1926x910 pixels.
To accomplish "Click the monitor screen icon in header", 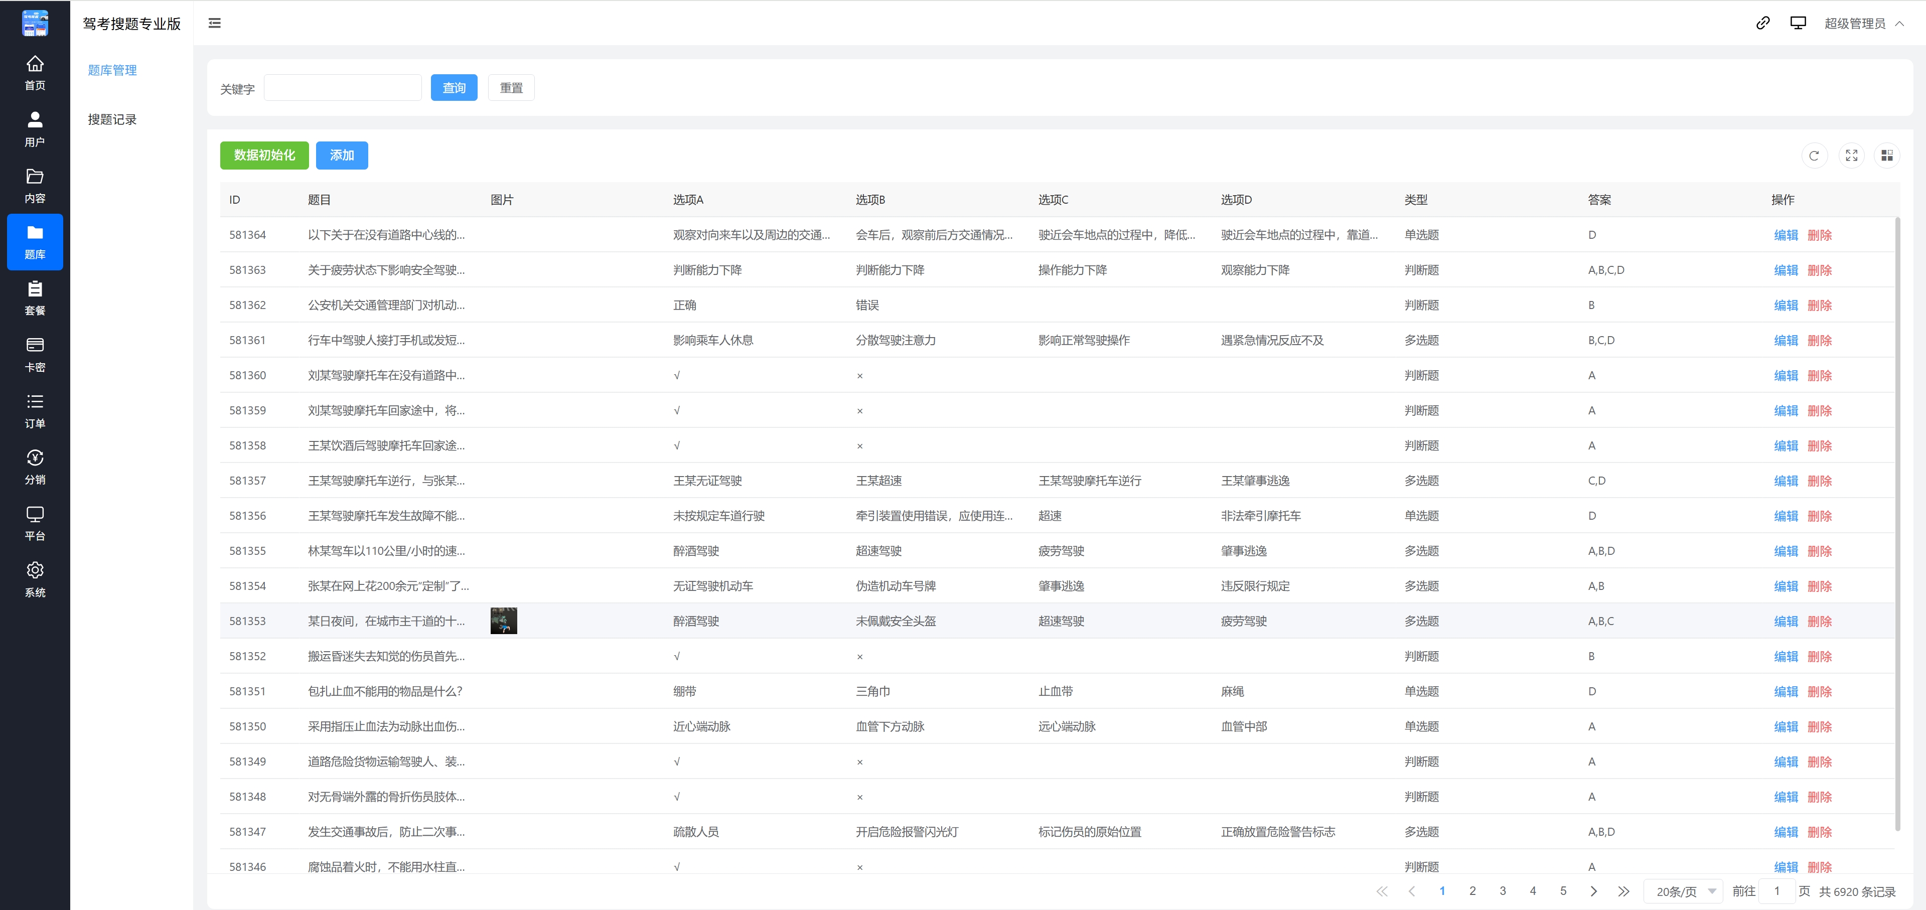I will click(1798, 23).
